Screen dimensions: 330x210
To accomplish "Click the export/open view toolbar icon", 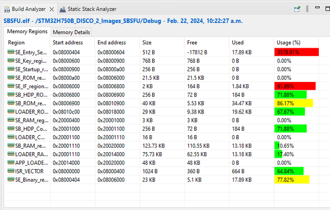I will point(297,9).
